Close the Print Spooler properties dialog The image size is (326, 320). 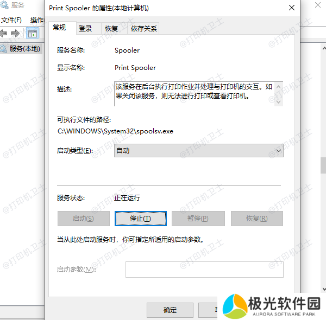click(x=292, y=8)
